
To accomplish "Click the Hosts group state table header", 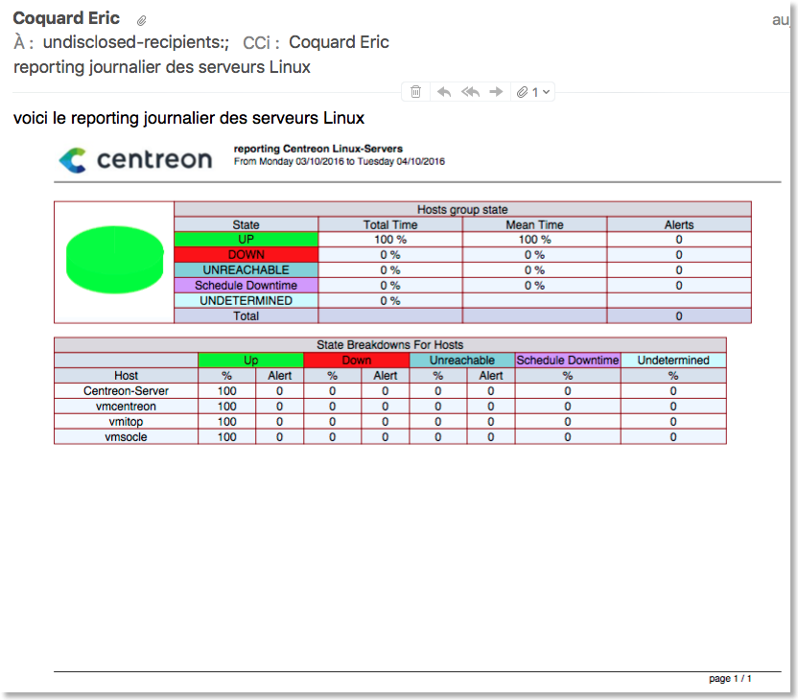I will click(462, 209).
